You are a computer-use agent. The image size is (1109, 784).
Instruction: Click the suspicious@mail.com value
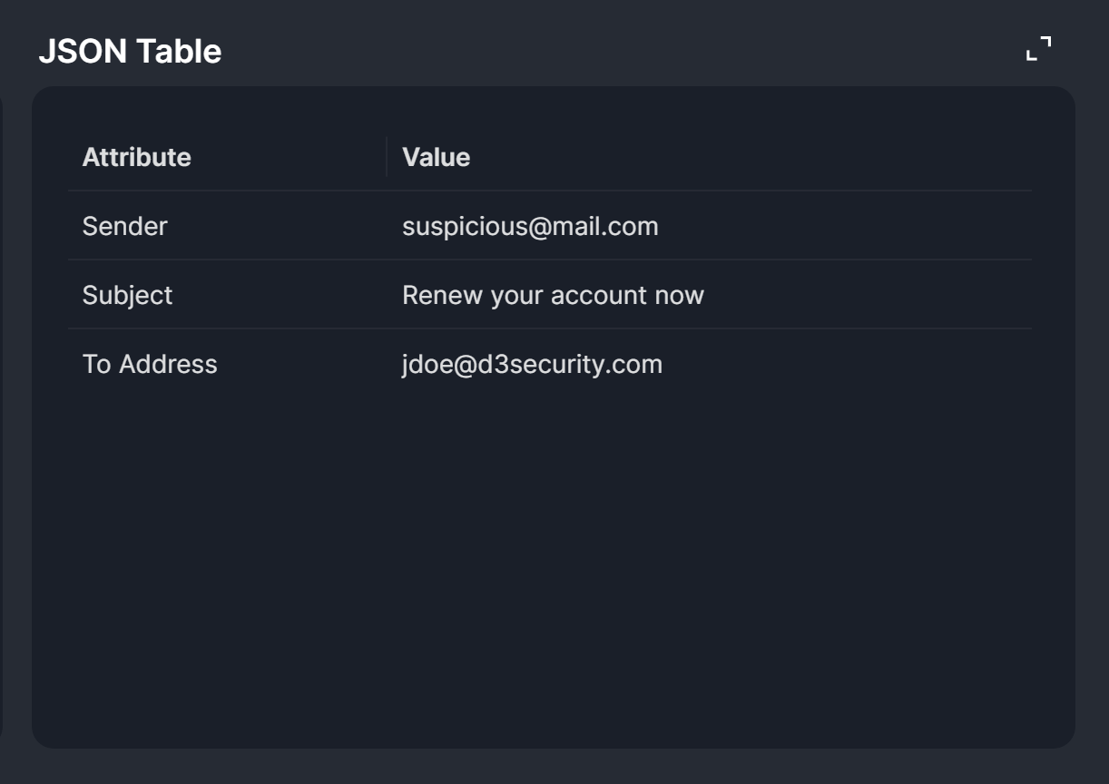(x=530, y=226)
